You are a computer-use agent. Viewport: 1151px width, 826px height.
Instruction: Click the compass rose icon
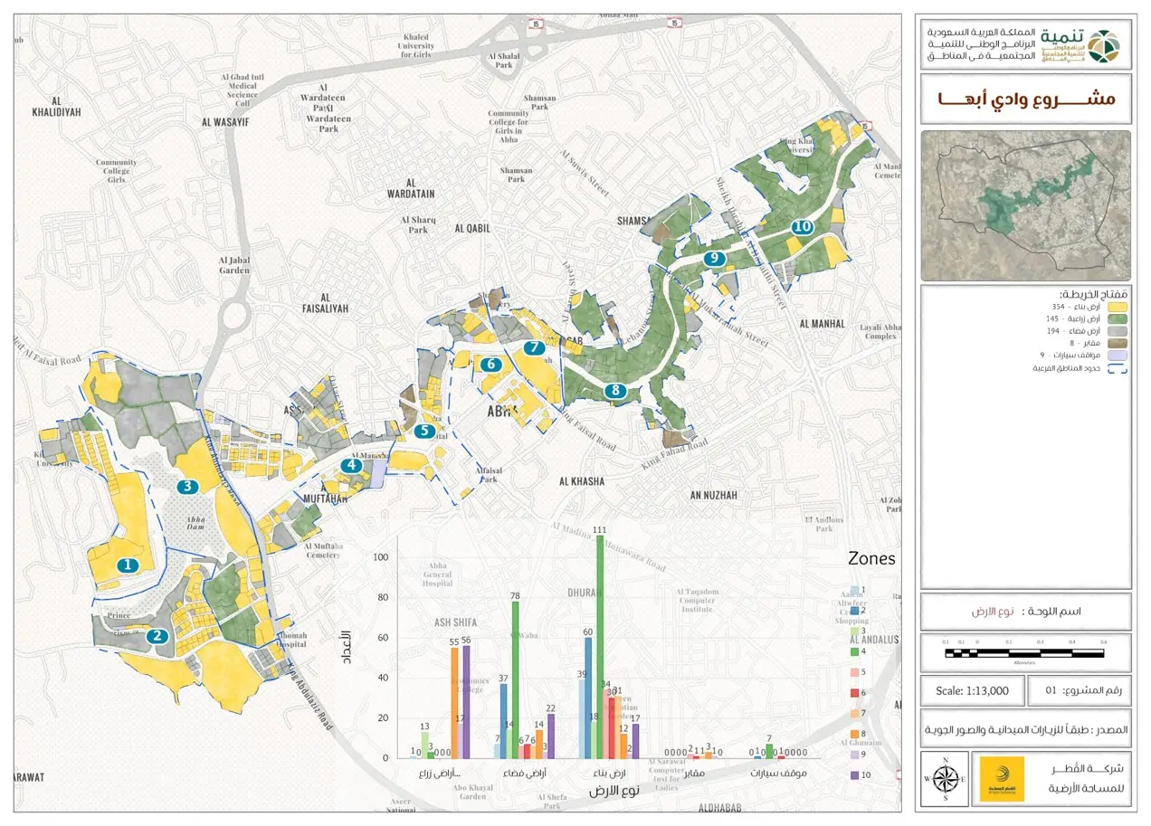[945, 779]
